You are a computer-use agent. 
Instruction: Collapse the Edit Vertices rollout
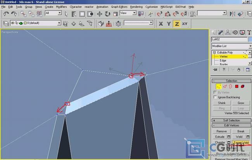pyautogui.click(x=231, y=125)
